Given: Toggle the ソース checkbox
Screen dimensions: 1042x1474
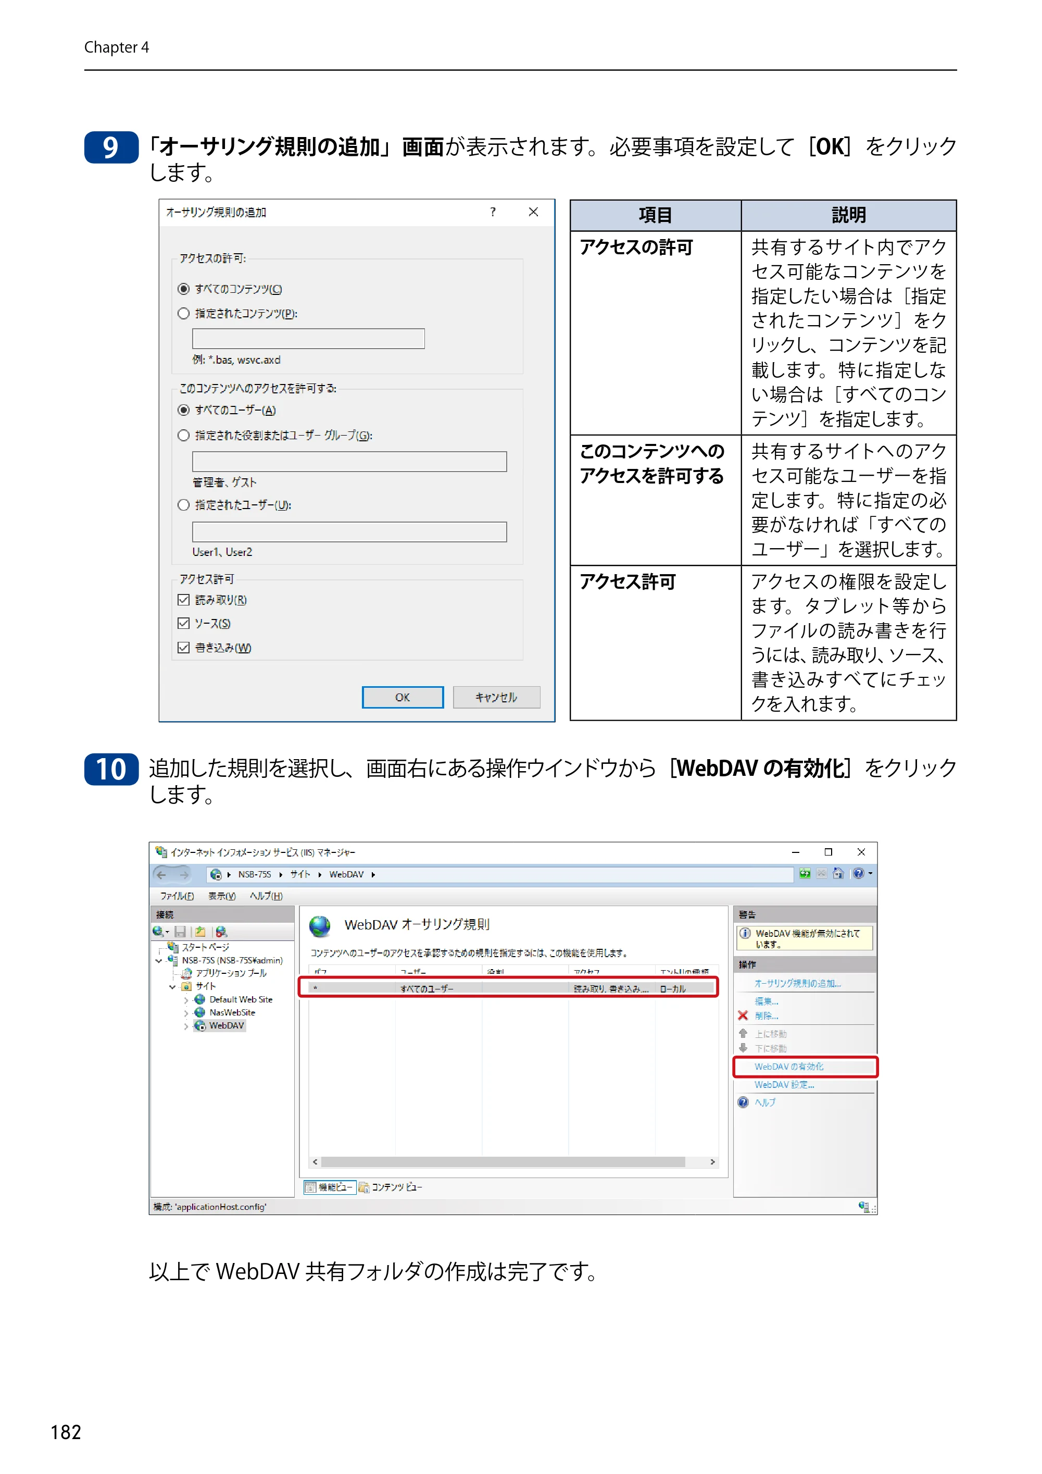Looking at the screenshot, I should (x=183, y=623).
